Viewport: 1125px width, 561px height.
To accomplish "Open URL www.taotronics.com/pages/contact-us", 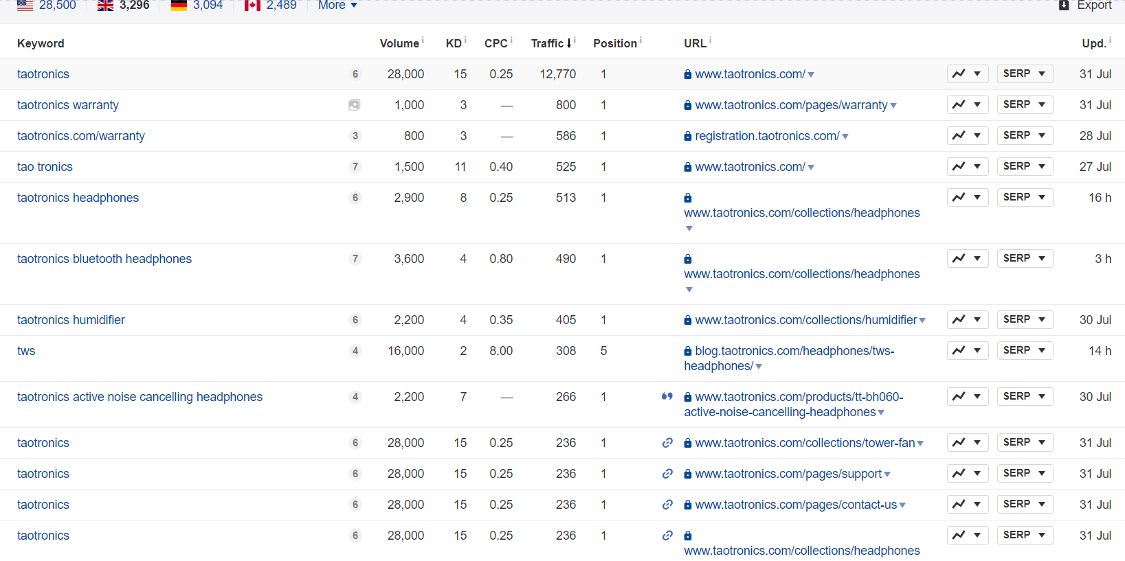I will click(x=796, y=505).
